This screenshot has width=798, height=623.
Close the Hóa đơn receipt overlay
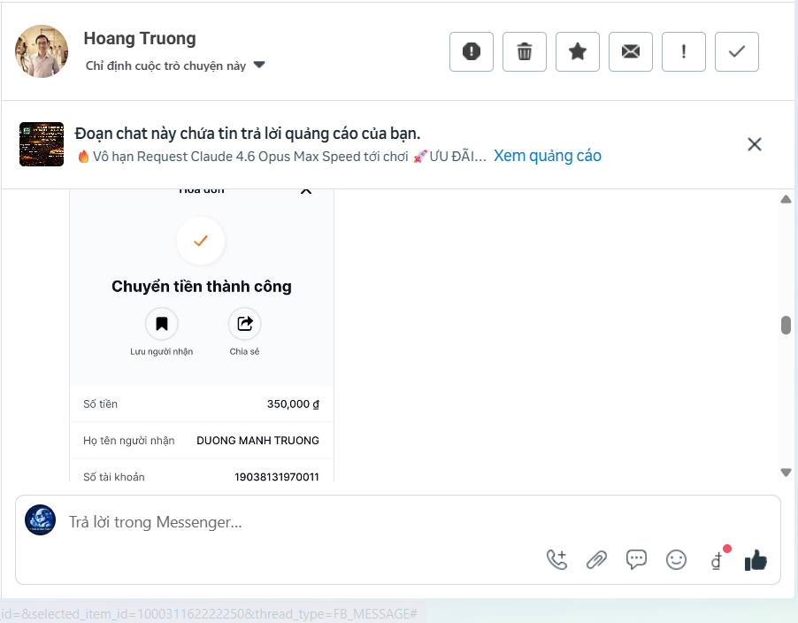tap(305, 189)
